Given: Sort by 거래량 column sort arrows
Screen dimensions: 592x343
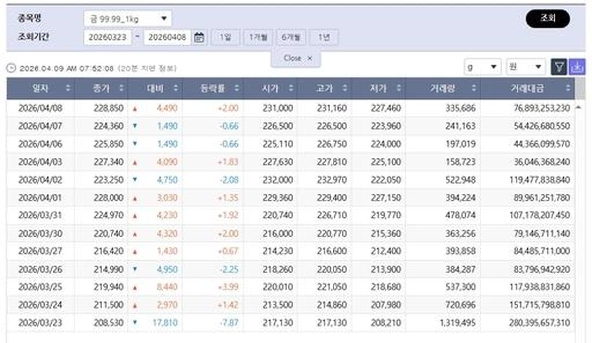Looking at the screenshot, I should click(x=474, y=89).
